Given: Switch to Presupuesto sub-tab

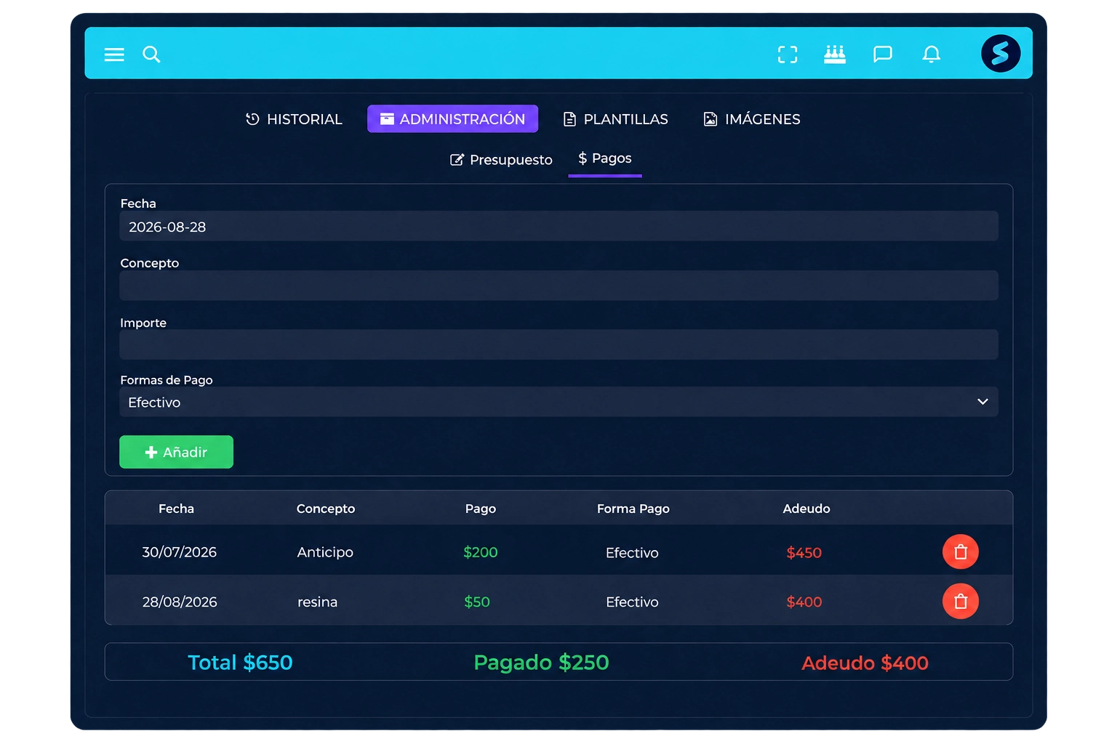Looking at the screenshot, I should click(x=501, y=160).
